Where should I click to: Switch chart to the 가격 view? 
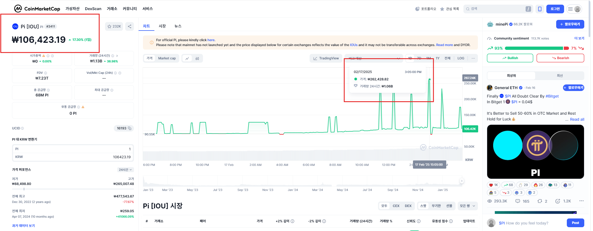[149, 58]
